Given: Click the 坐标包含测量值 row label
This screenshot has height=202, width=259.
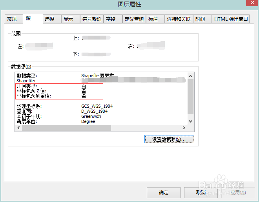Looking at the screenshot, I should point(34,96).
